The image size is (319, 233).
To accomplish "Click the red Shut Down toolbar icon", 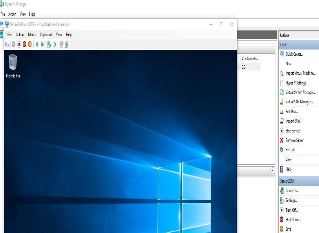I will pyautogui.click(x=24, y=44).
